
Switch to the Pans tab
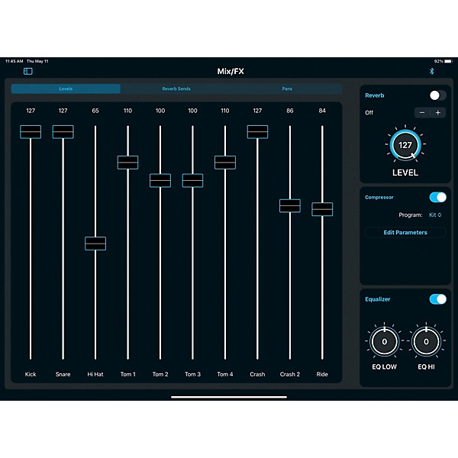tap(287, 89)
